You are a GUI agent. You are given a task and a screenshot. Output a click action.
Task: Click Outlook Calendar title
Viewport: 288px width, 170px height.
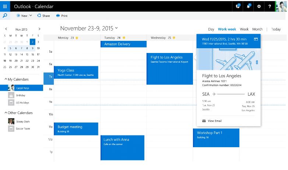click(34, 7)
